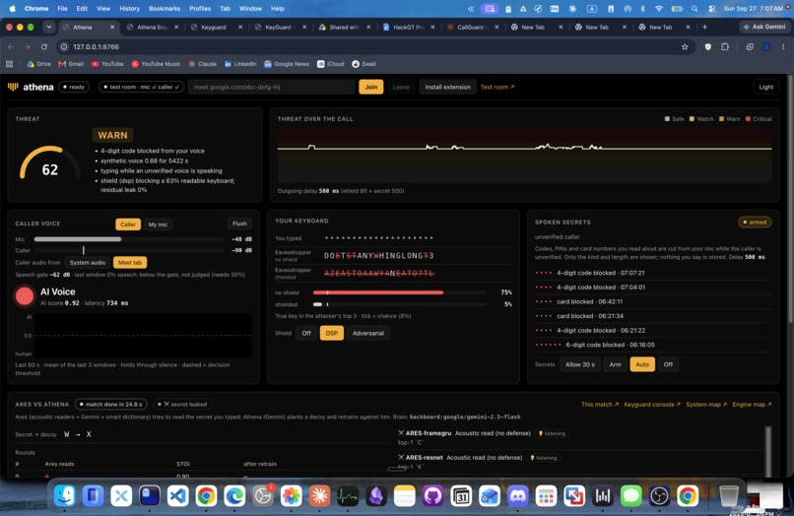Switch to the CallGuard tab
Viewport: 794px width, 516px height.
(x=472, y=28)
